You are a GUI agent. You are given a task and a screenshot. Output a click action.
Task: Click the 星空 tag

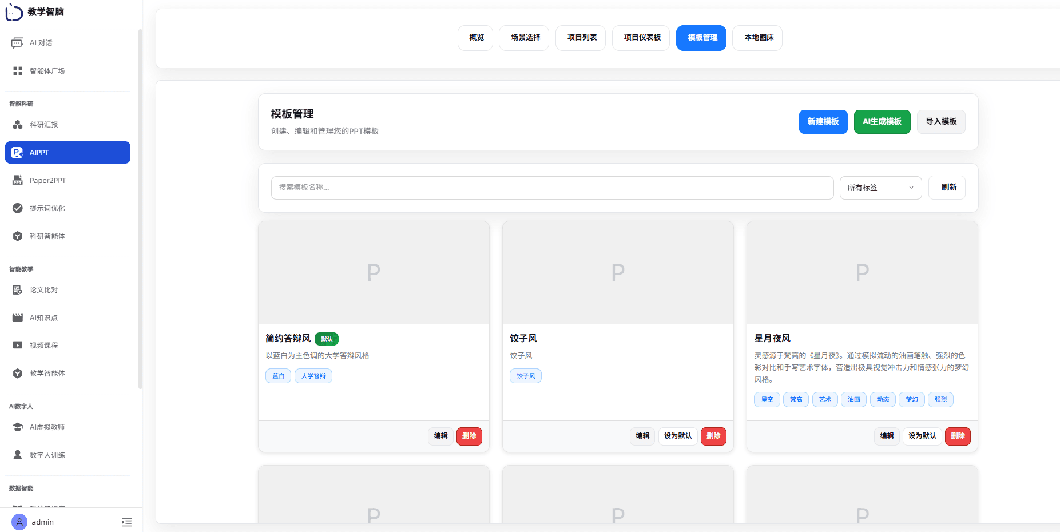pos(767,400)
